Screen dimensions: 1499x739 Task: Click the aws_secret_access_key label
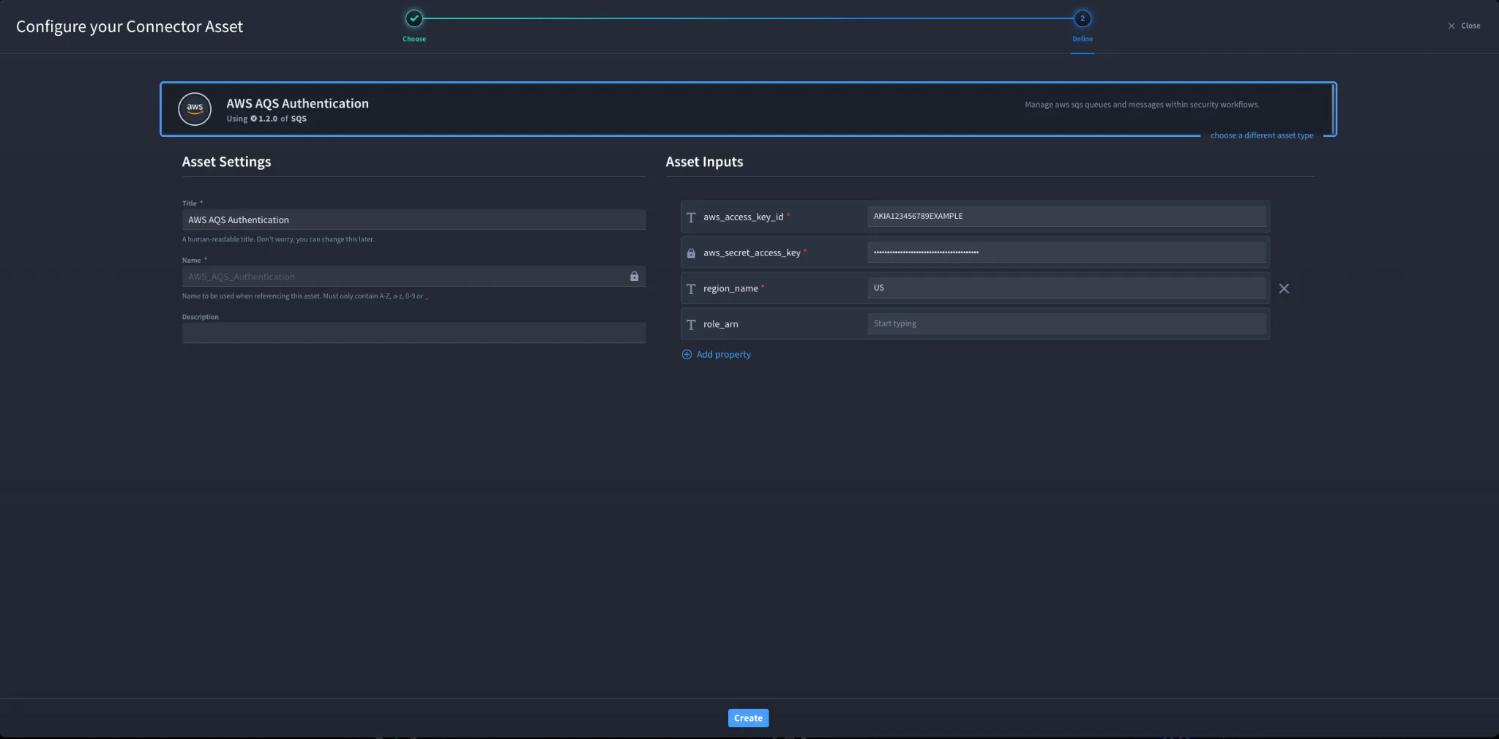(752, 252)
